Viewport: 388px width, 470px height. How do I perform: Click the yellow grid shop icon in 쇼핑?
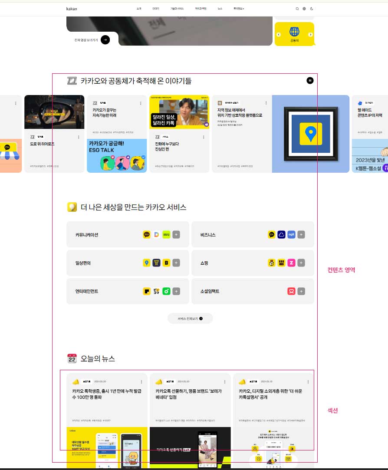[281, 263]
